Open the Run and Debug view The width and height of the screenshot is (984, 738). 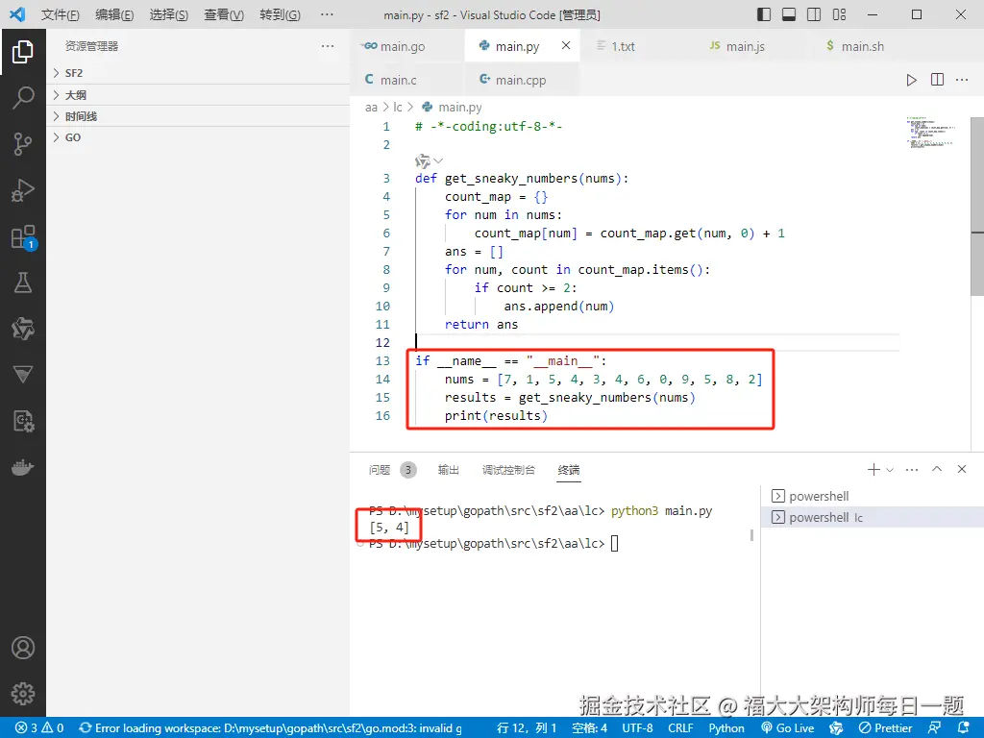(23, 190)
